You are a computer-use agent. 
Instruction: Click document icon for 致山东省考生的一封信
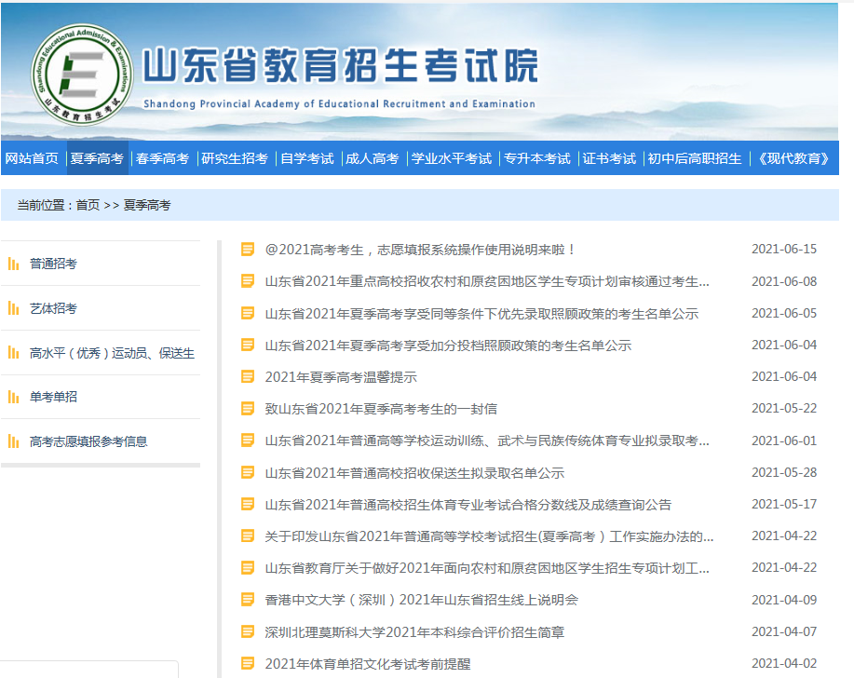click(x=248, y=409)
